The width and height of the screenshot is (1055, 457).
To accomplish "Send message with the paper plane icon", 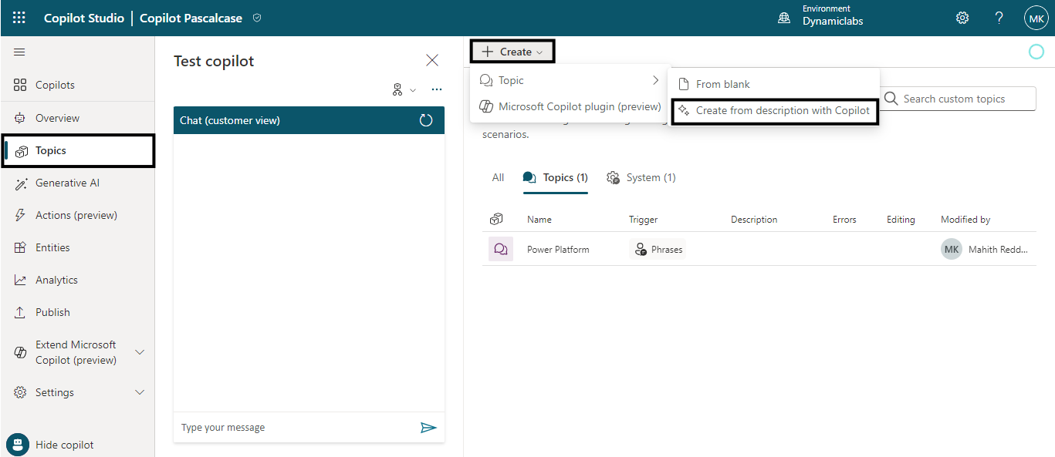I will (x=428, y=427).
